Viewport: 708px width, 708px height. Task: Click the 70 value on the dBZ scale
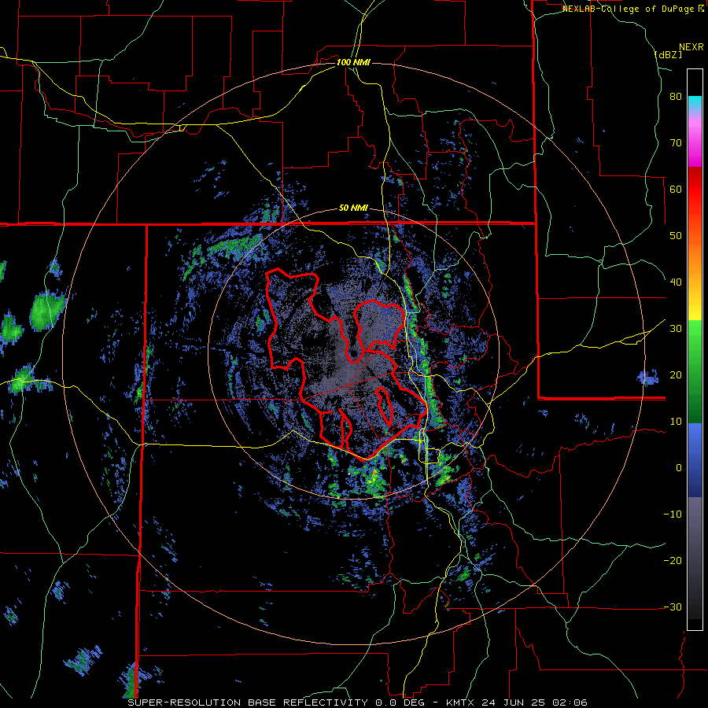tap(676, 143)
